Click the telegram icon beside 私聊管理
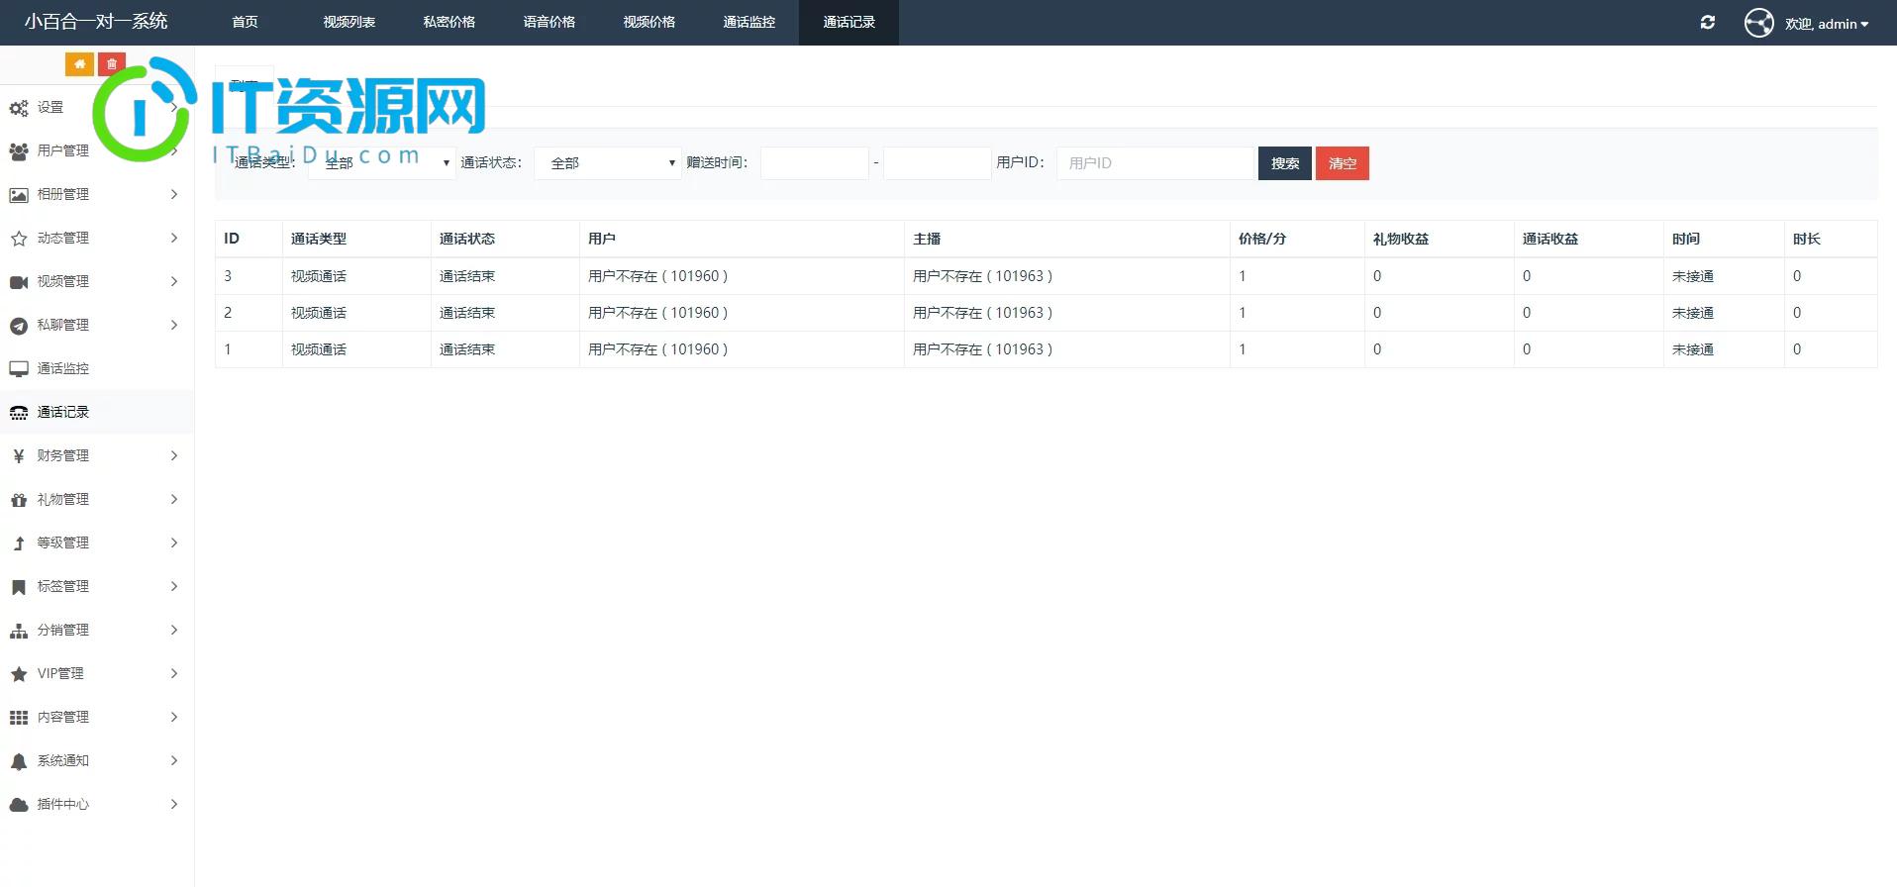This screenshot has width=1897, height=887. pos(19,326)
